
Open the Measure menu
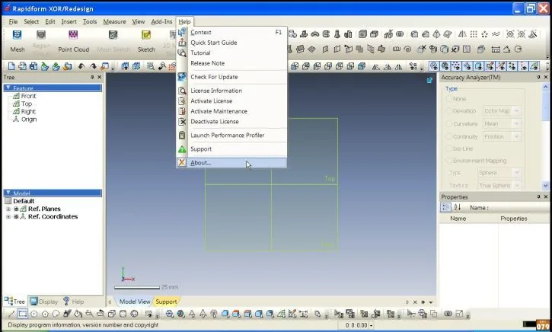point(114,21)
